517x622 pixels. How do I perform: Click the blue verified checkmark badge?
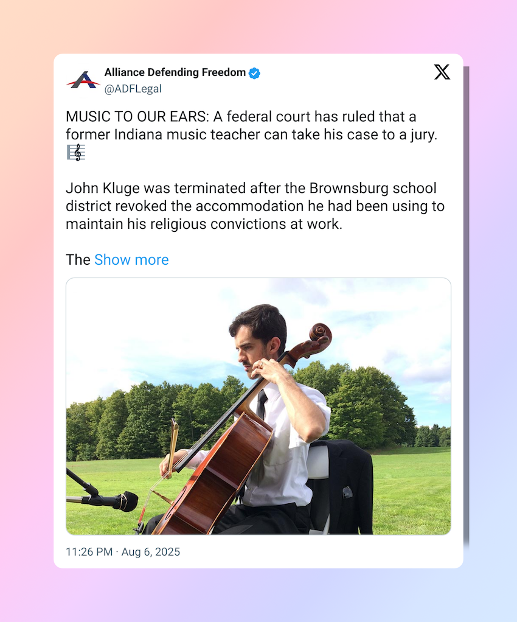pos(254,73)
